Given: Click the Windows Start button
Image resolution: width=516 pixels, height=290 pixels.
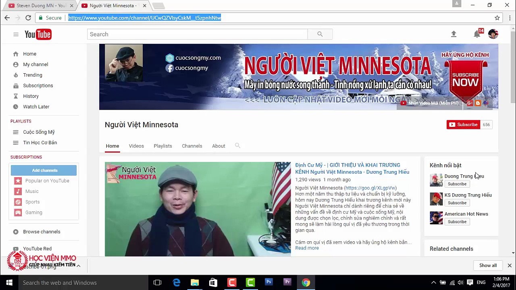Looking at the screenshot, I should tap(9, 282).
